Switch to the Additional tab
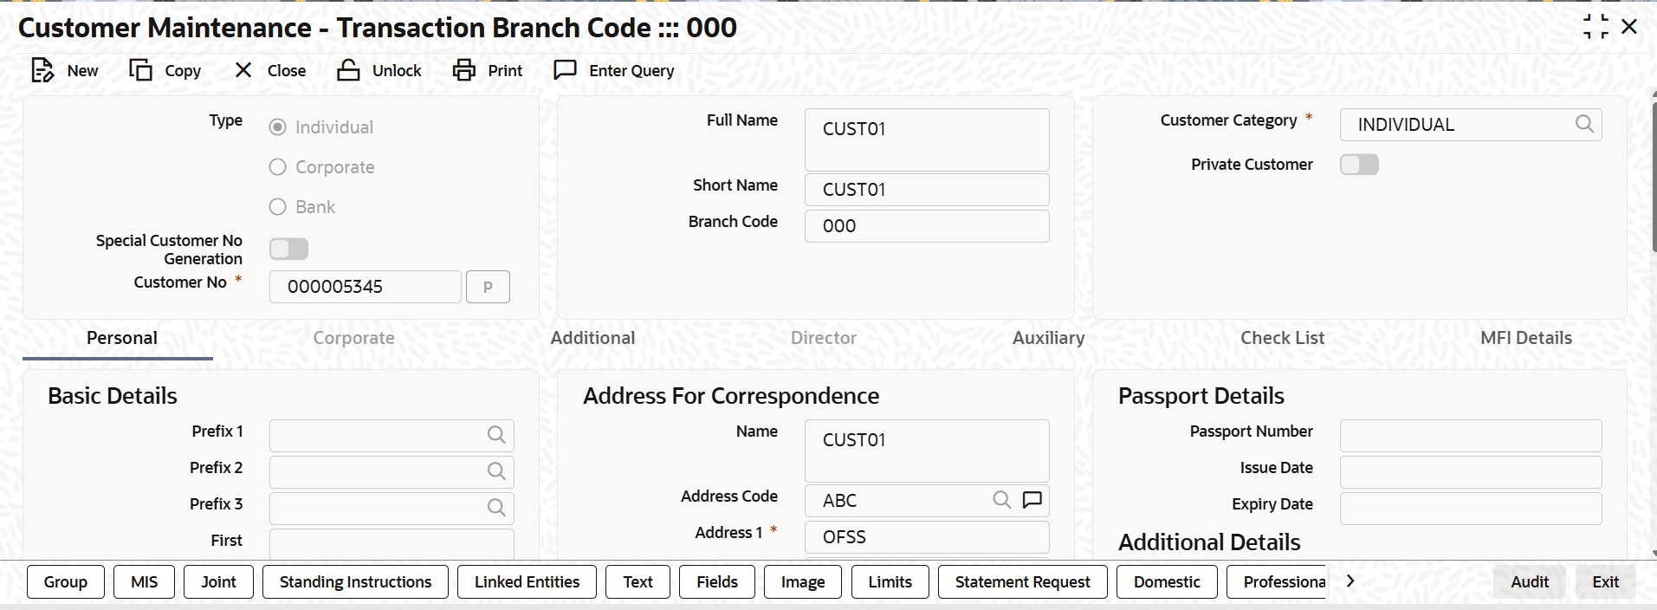 (x=592, y=338)
